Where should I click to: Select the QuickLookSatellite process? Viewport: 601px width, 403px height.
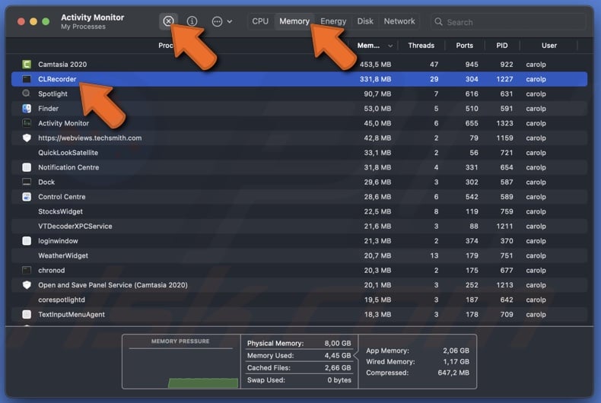tap(68, 153)
